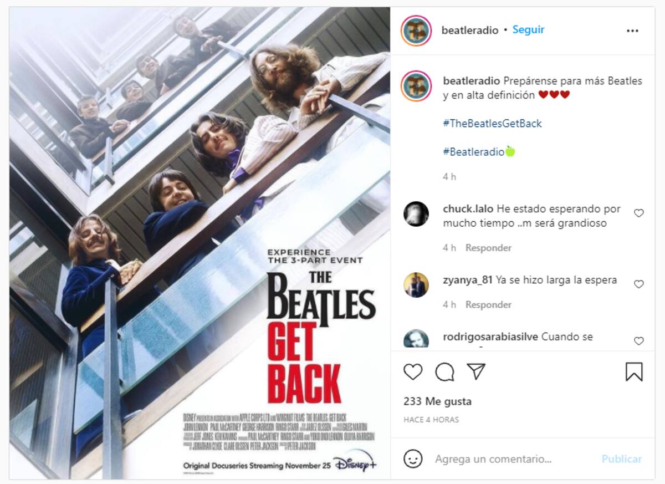The width and height of the screenshot is (665, 484).
Task: Like the post with the heart icon
Action: coord(413,371)
